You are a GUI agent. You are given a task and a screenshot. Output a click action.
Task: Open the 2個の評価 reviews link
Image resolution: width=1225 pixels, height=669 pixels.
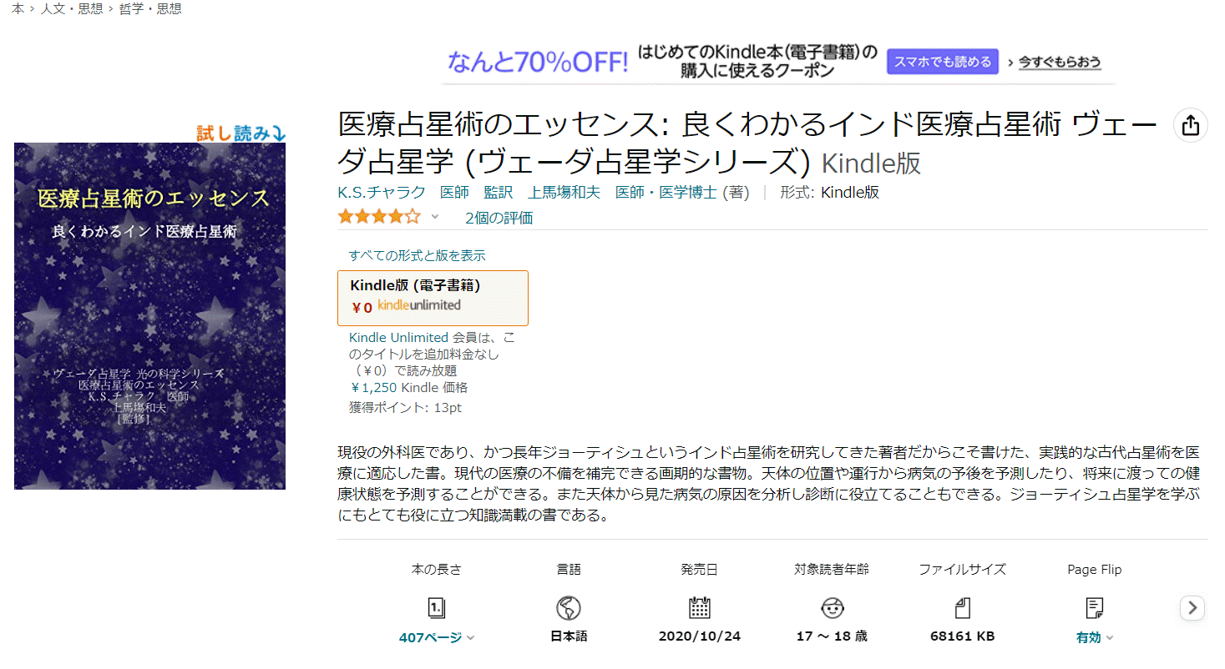(x=499, y=219)
